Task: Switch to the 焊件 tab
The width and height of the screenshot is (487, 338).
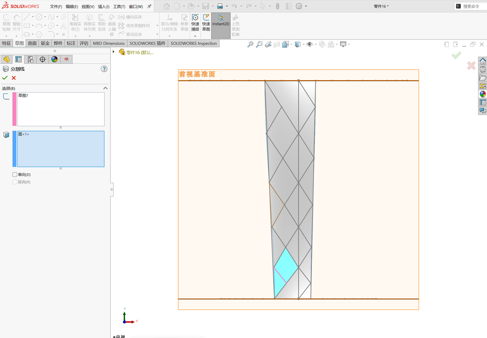Action: pyautogui.click(x=58, y=43)
